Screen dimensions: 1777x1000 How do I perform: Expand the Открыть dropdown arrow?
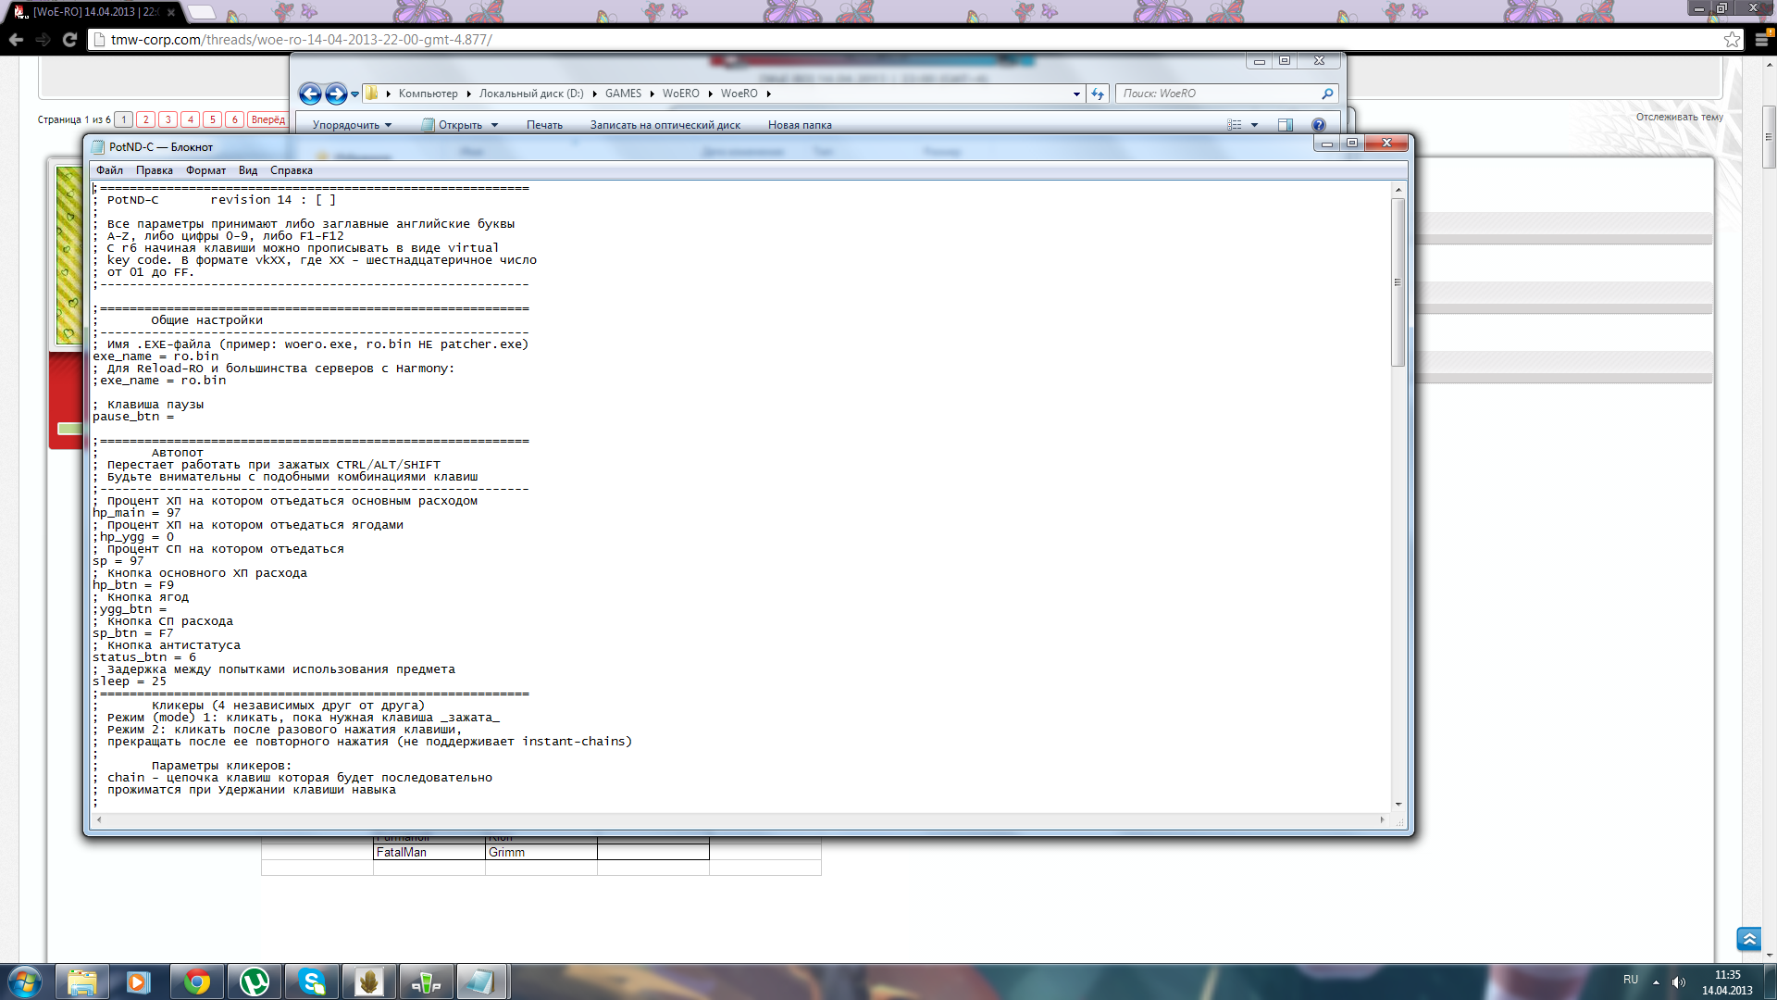tap(494, 125)
